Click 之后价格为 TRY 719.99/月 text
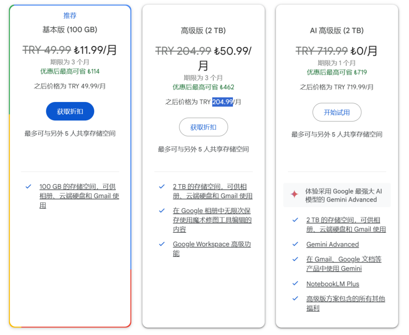The image size is (409, 335). point(337,87)
